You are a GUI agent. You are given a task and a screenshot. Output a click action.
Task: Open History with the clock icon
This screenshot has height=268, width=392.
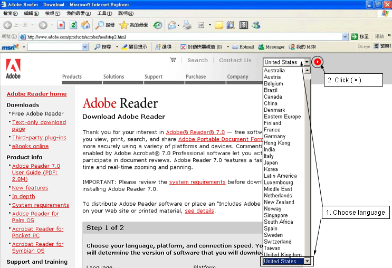pyautogui.click(x=158, y=25)
